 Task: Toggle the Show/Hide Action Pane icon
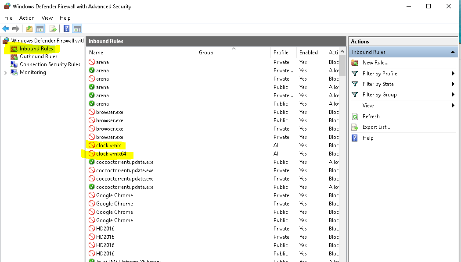click(77, 29)
